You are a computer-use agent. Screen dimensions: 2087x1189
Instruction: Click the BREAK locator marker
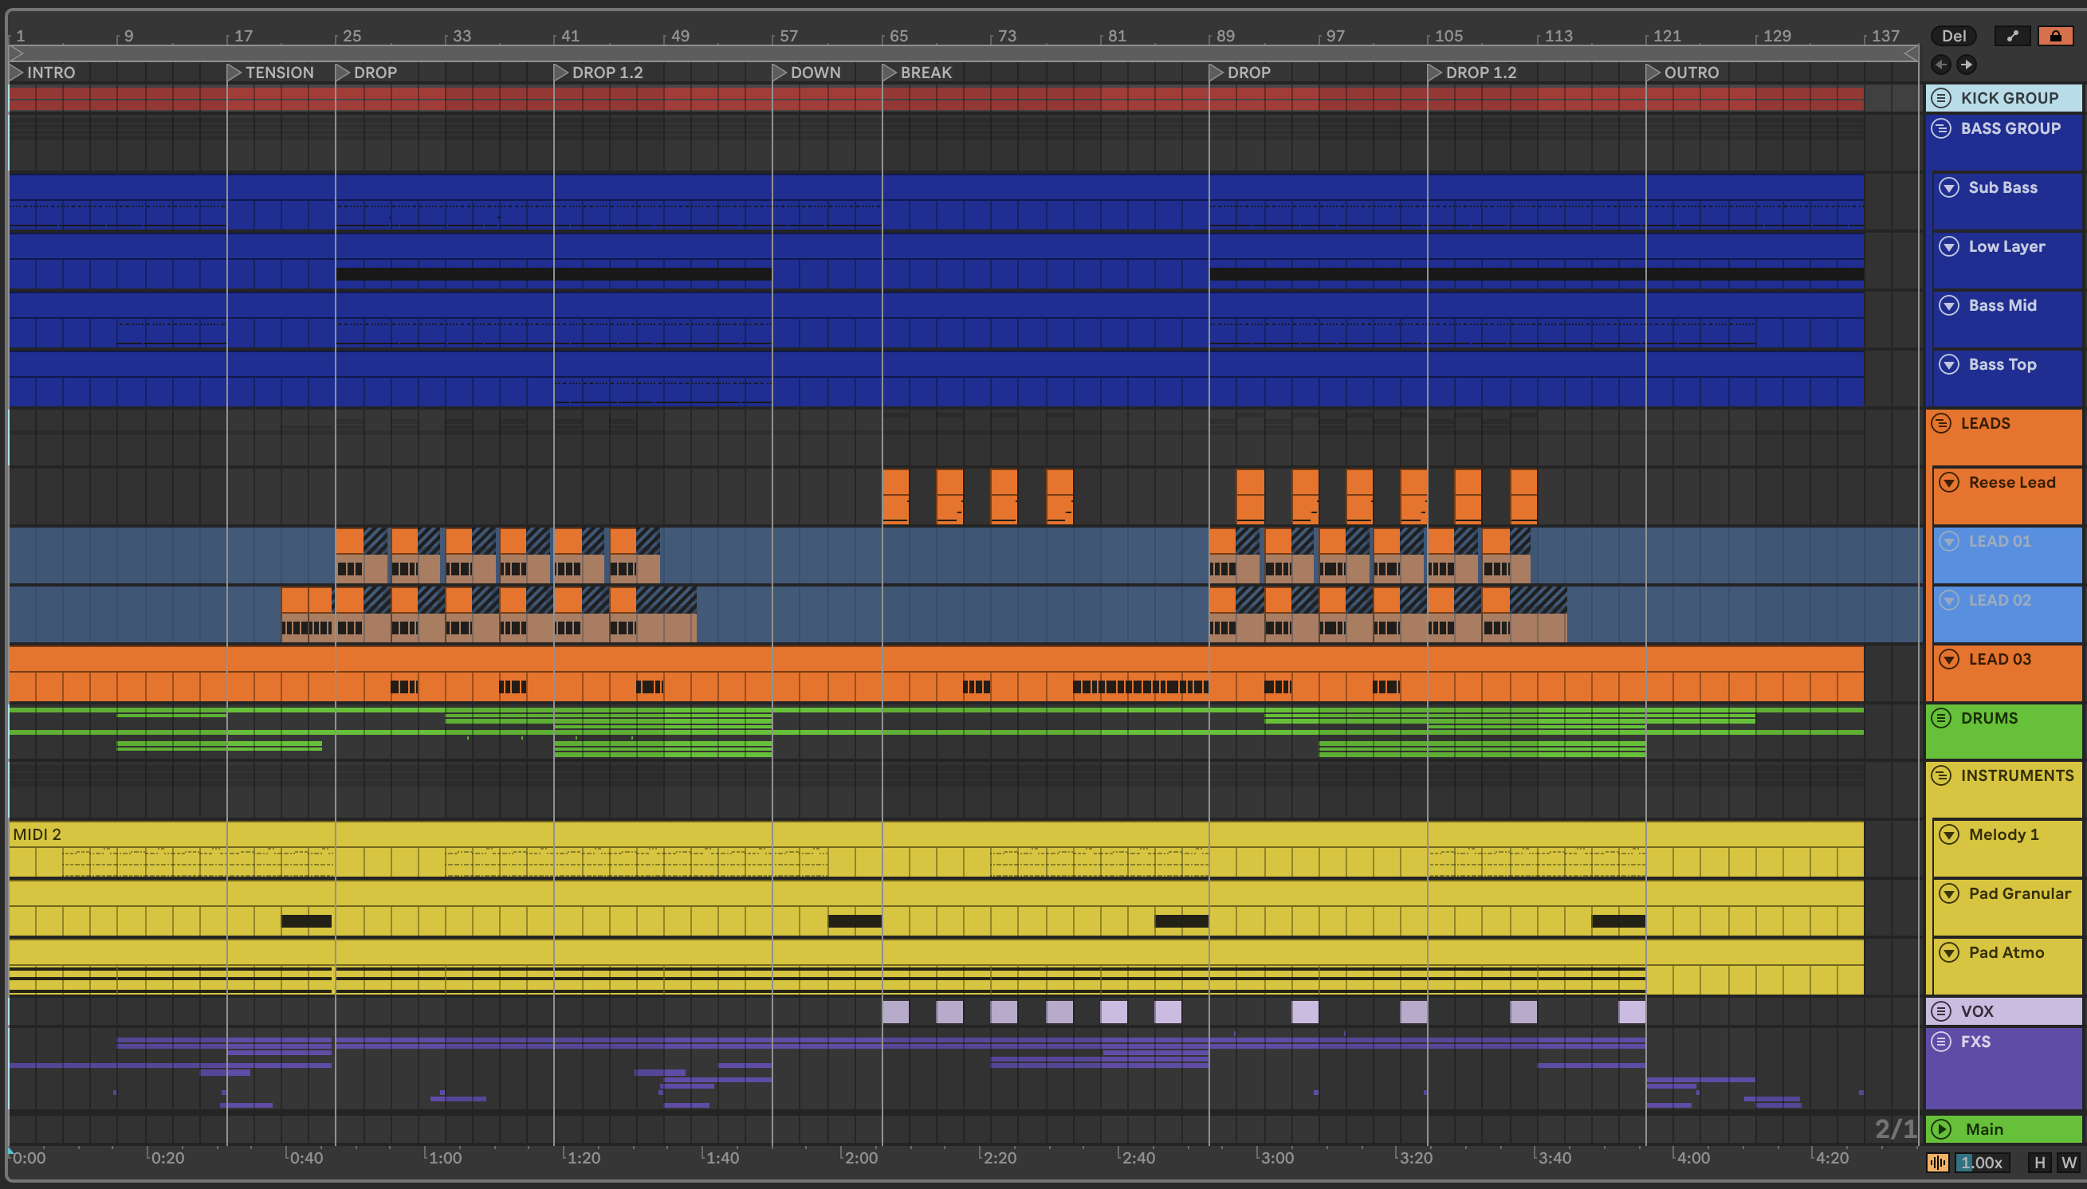[890, 73]
